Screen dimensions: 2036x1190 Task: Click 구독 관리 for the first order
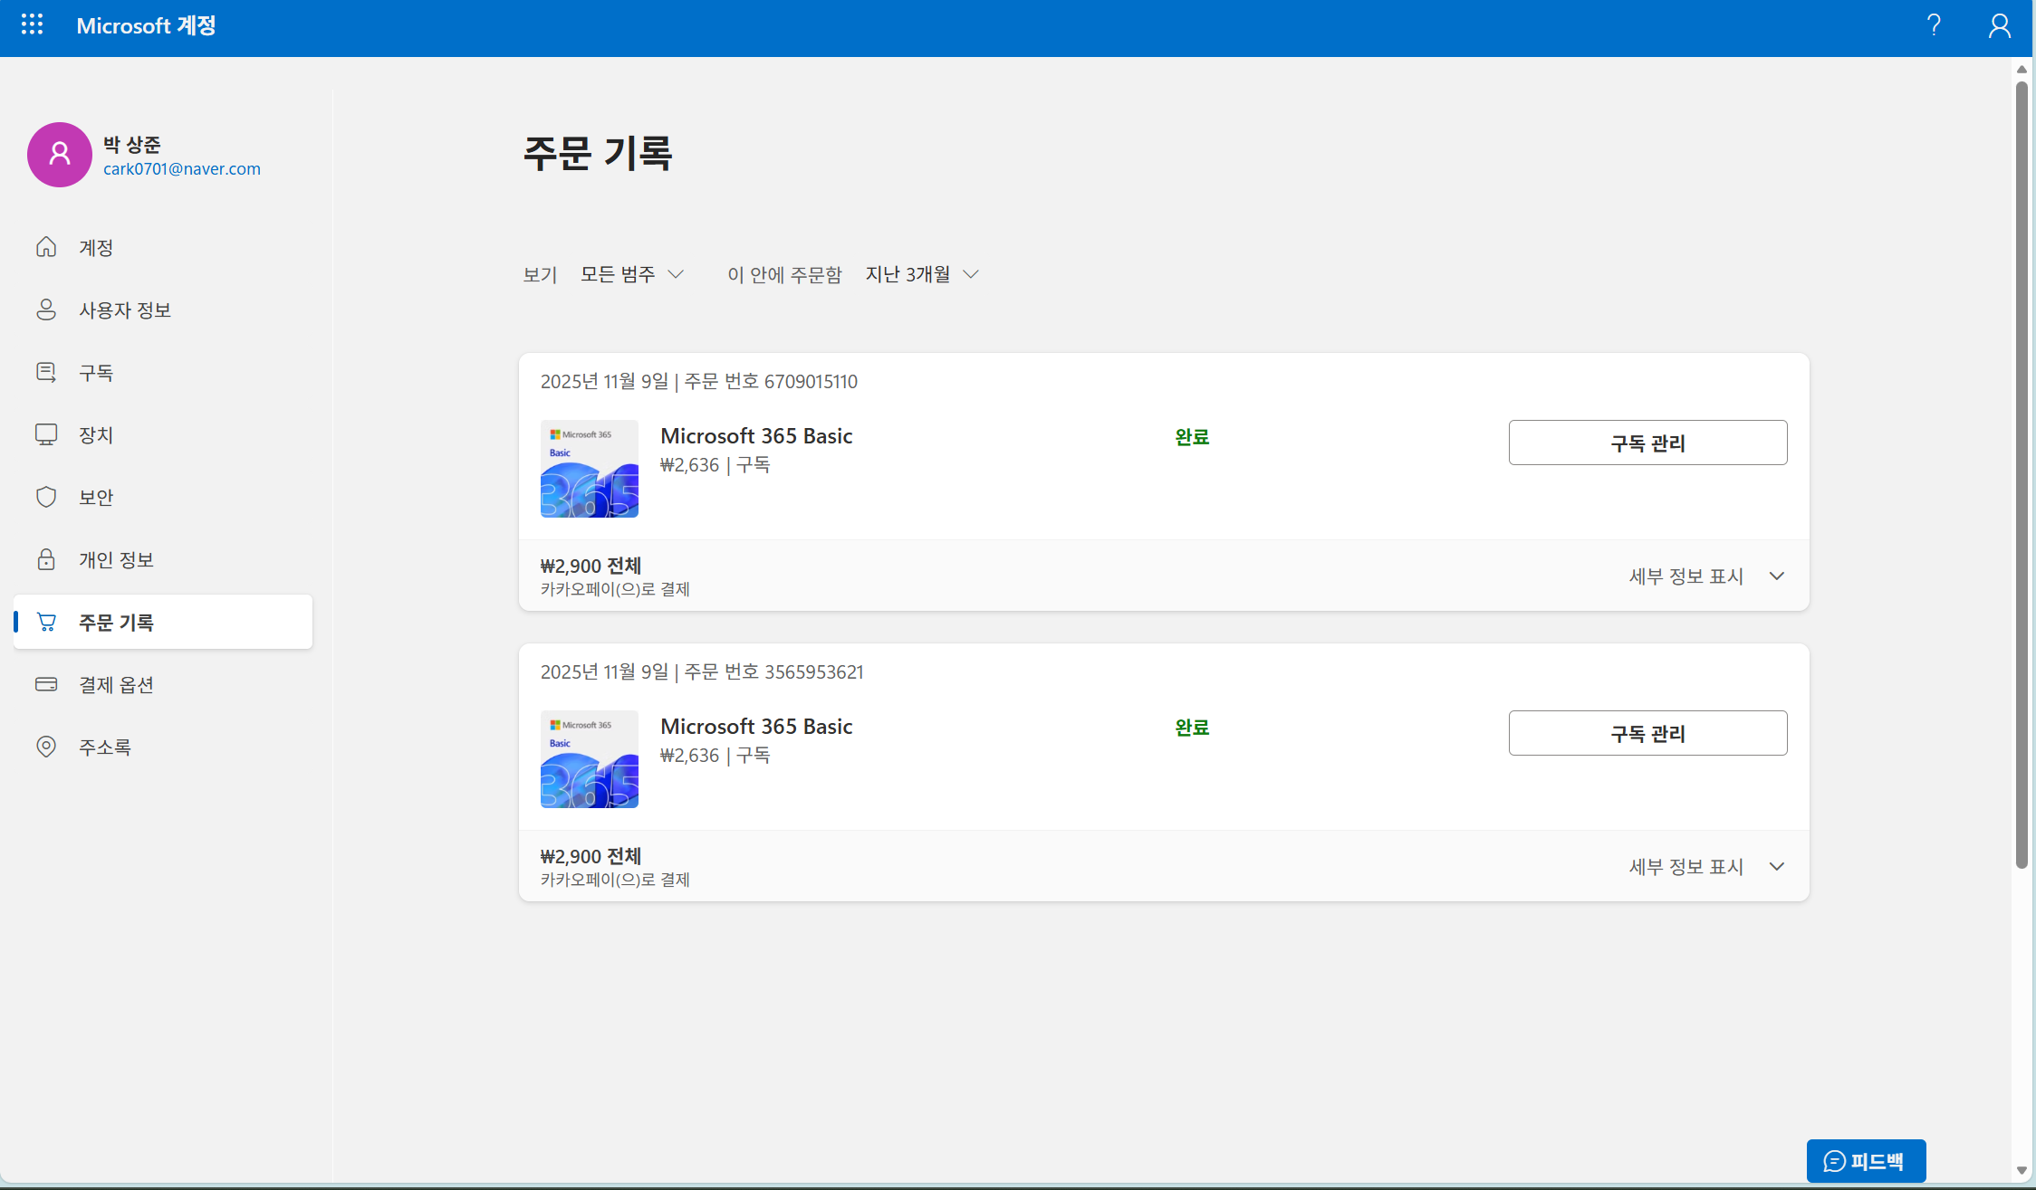click(x=1647, y=443)
